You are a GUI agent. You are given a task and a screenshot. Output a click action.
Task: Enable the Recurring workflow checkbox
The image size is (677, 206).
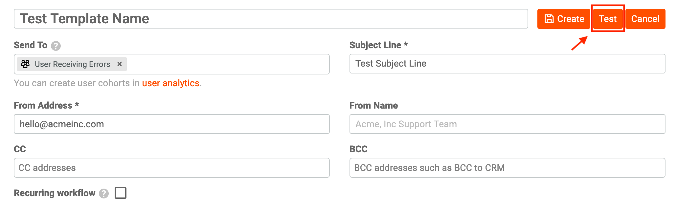[x=121, y=193]
